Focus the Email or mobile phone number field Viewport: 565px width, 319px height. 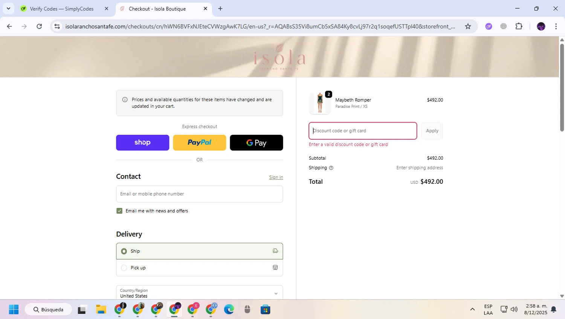coord(199,194)
